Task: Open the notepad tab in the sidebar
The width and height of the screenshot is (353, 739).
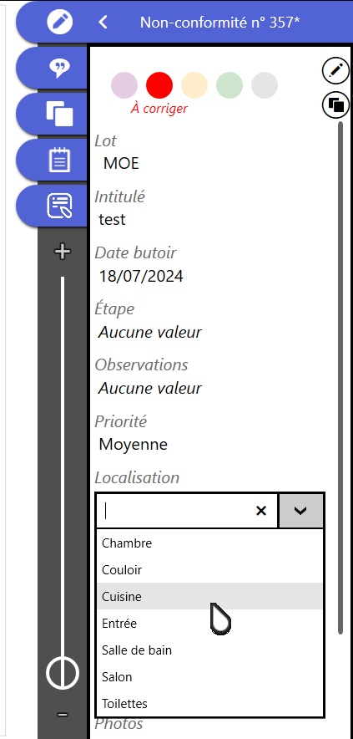Action: [x=60, y=160]
